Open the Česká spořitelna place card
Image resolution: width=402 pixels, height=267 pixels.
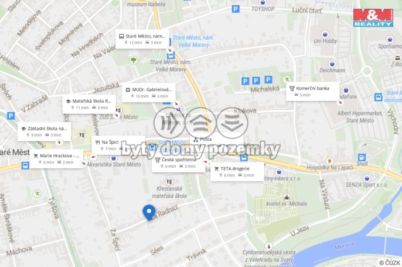(178, 163)
